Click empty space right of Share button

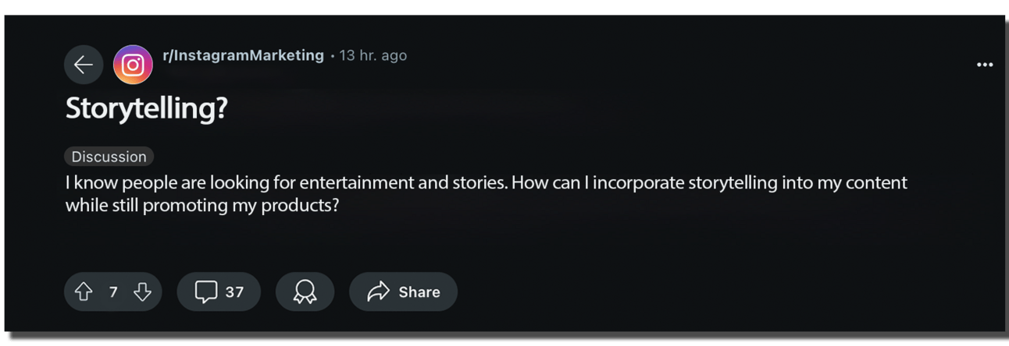(625, 292)
